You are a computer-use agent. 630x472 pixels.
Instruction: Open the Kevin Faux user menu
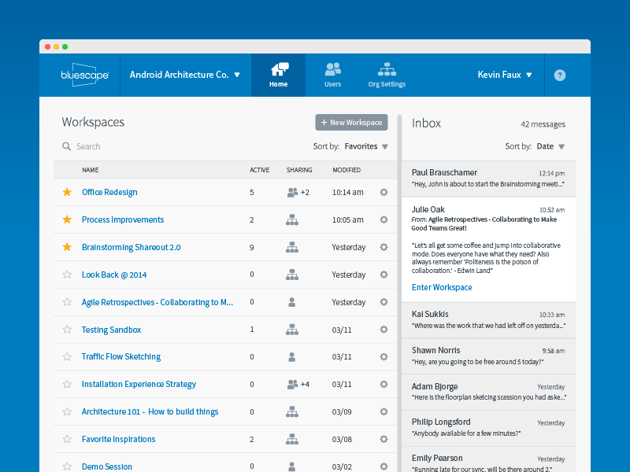[x=505, y=75]
